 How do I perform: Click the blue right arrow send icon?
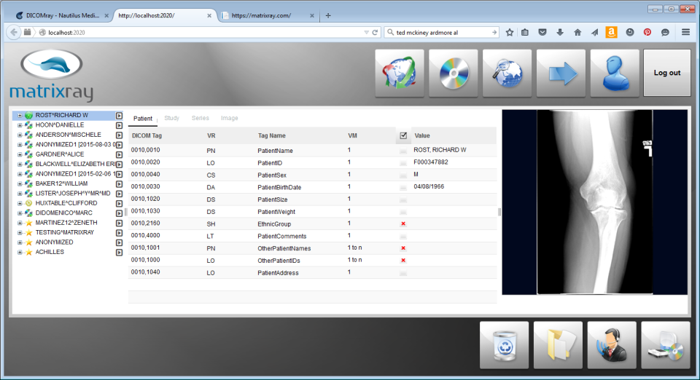(561, 73)
